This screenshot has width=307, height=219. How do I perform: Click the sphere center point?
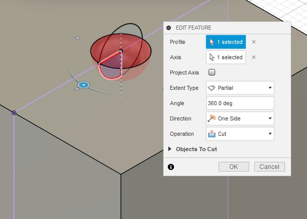click(121, 51)
